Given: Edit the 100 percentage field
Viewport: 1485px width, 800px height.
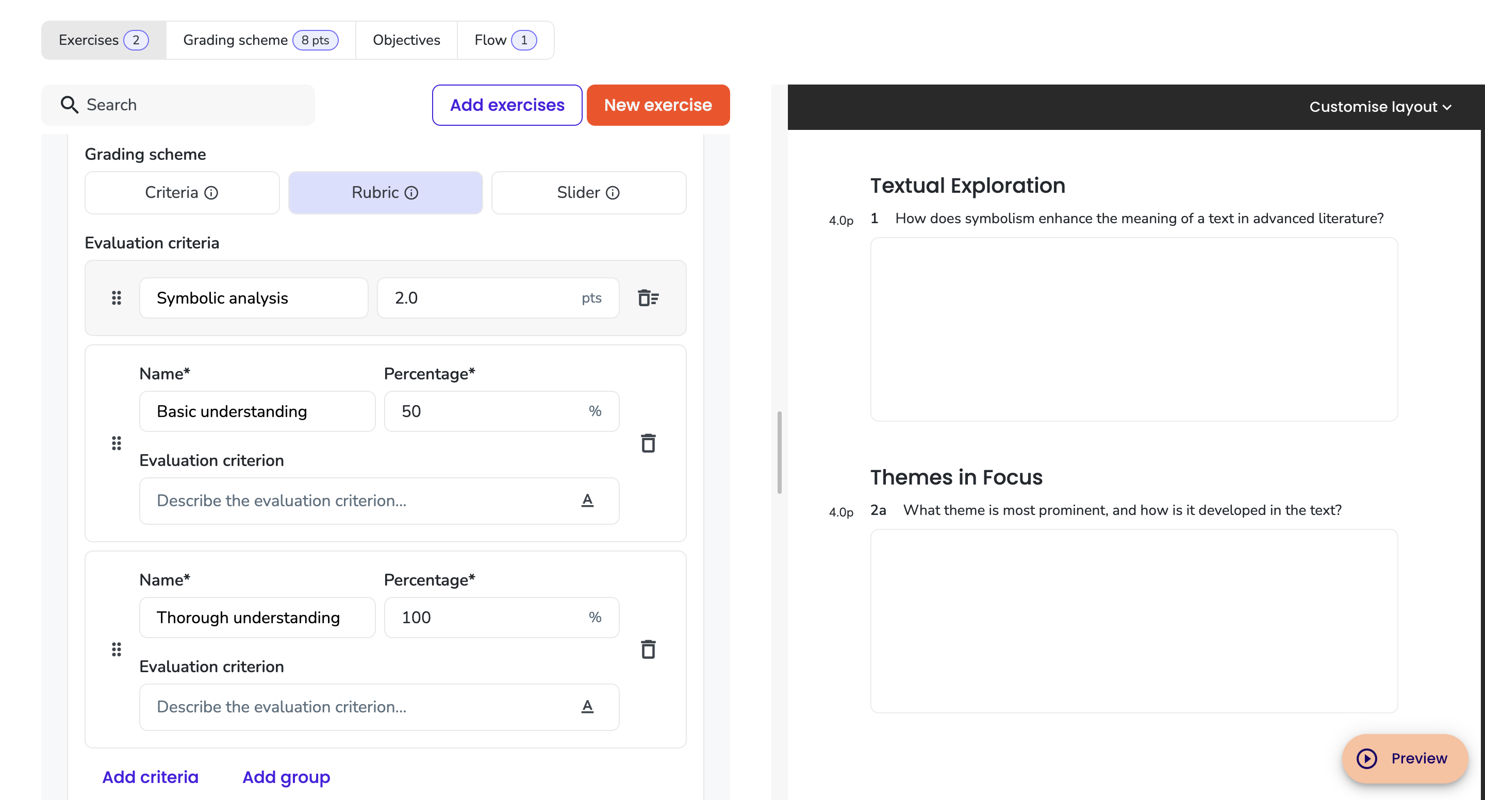Looking at the screenshot, I should pyautogui.click(x=502, y=618).
